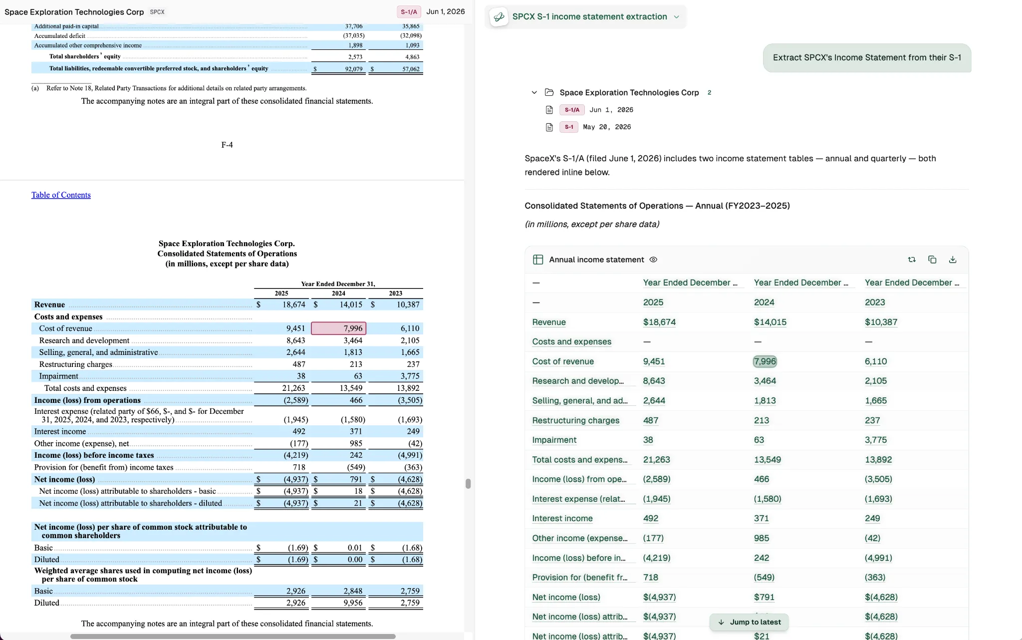1022x640 pixels.
Task: Click the 3,775 impairment value in the filing
Action: 410,376
